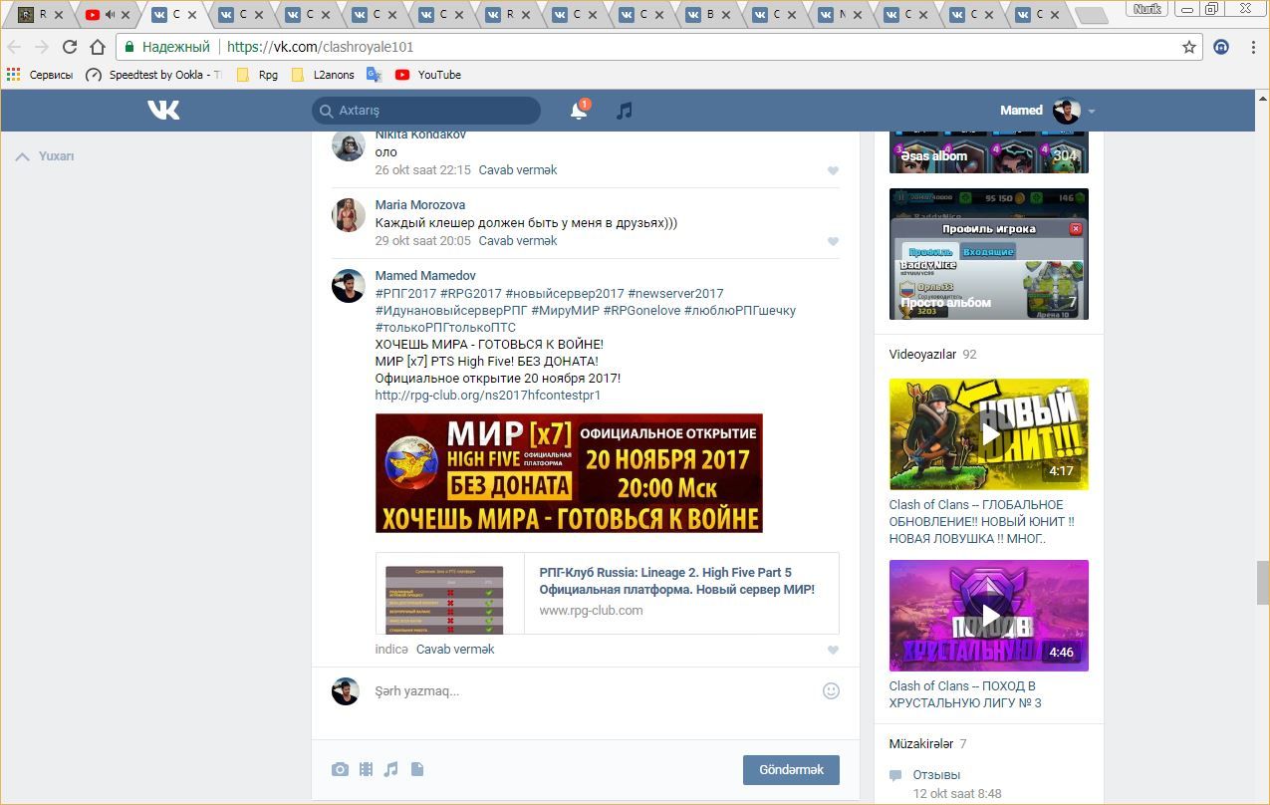Viewport: 1270px width, 805px height.
Task: Switch to the first browser tab
Action: (39, 15)
